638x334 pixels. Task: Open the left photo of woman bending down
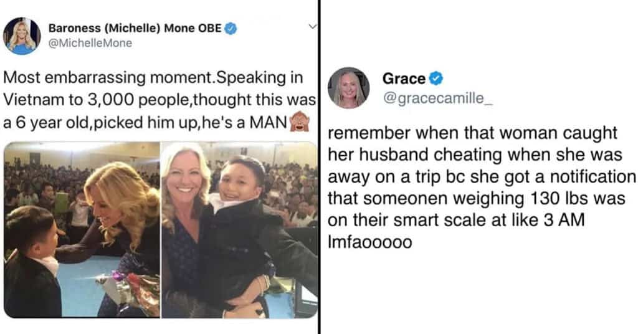click(82, 229)
